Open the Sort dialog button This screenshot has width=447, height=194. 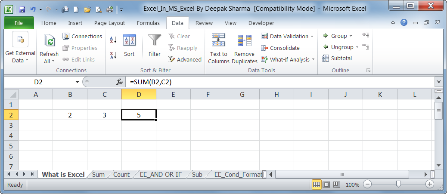coord(129,46)
